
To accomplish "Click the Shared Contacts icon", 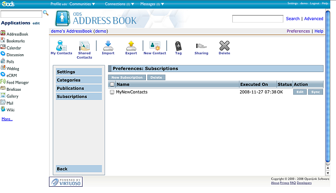I will pyautogui.click(x=84, y=47).
